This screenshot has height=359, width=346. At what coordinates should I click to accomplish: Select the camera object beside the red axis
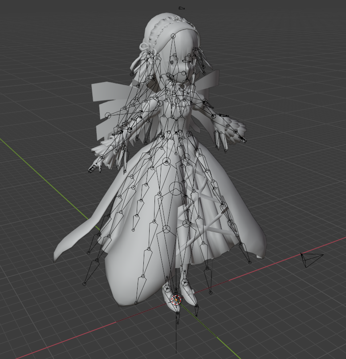point(312,260)
